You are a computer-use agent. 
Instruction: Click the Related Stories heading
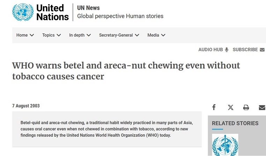(235, 123)
